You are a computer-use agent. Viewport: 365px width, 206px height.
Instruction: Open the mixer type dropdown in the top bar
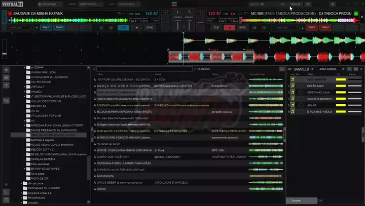click(x=129, y=4)
